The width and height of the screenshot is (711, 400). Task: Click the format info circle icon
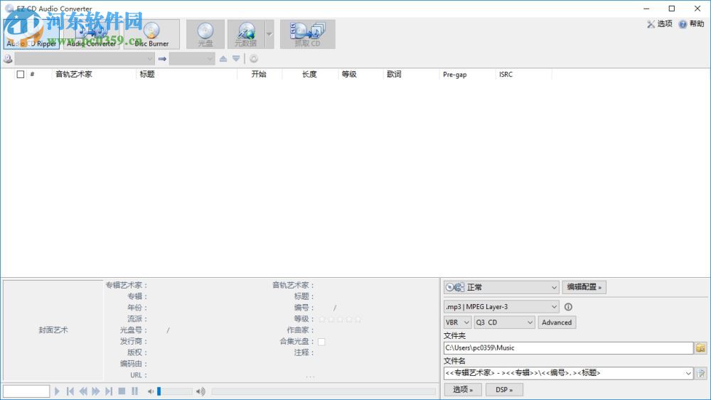click(x=568, y=307)
